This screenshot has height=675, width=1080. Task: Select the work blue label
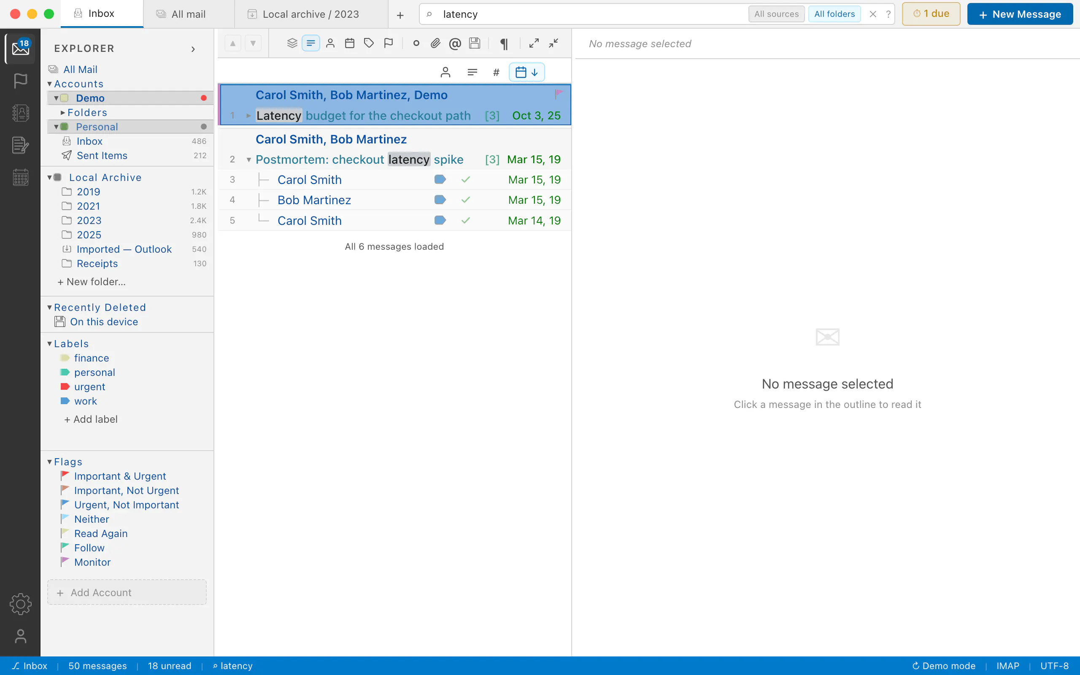(x=86, y=401)
